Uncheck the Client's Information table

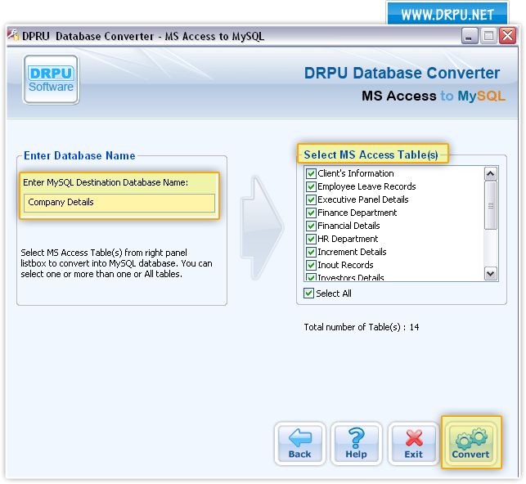311,173
